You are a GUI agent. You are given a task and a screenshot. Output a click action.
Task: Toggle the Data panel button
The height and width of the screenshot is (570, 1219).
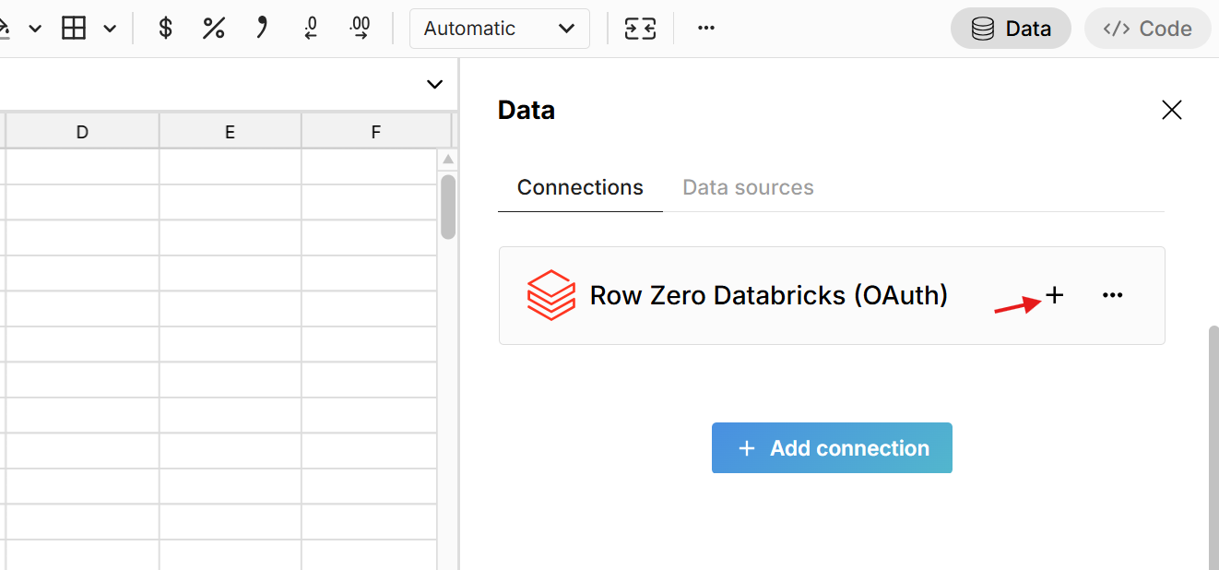pyautogui.click(x=1011, y=29)
